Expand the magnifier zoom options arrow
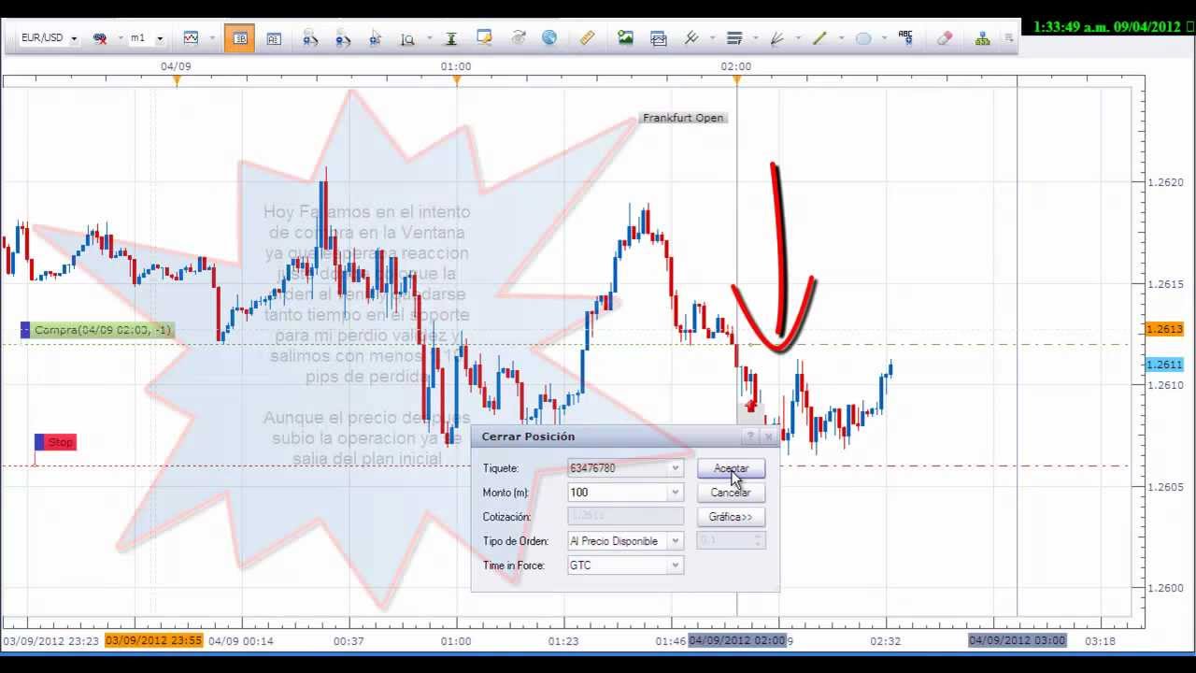This screenshot has height=673, width=1196. (x=429, y=38)
